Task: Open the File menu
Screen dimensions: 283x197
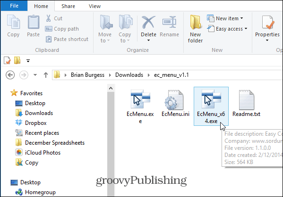Action: click(x=14, y=6)
